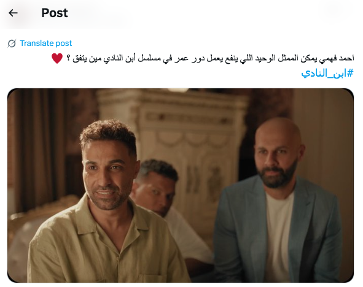Go back using the left arrow icon
The image size is (363, 287).
[x=13, y=13]
